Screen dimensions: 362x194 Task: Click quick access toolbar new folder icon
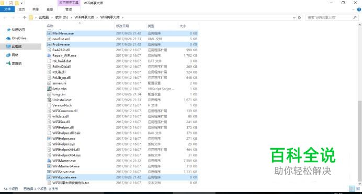point(17,3)
